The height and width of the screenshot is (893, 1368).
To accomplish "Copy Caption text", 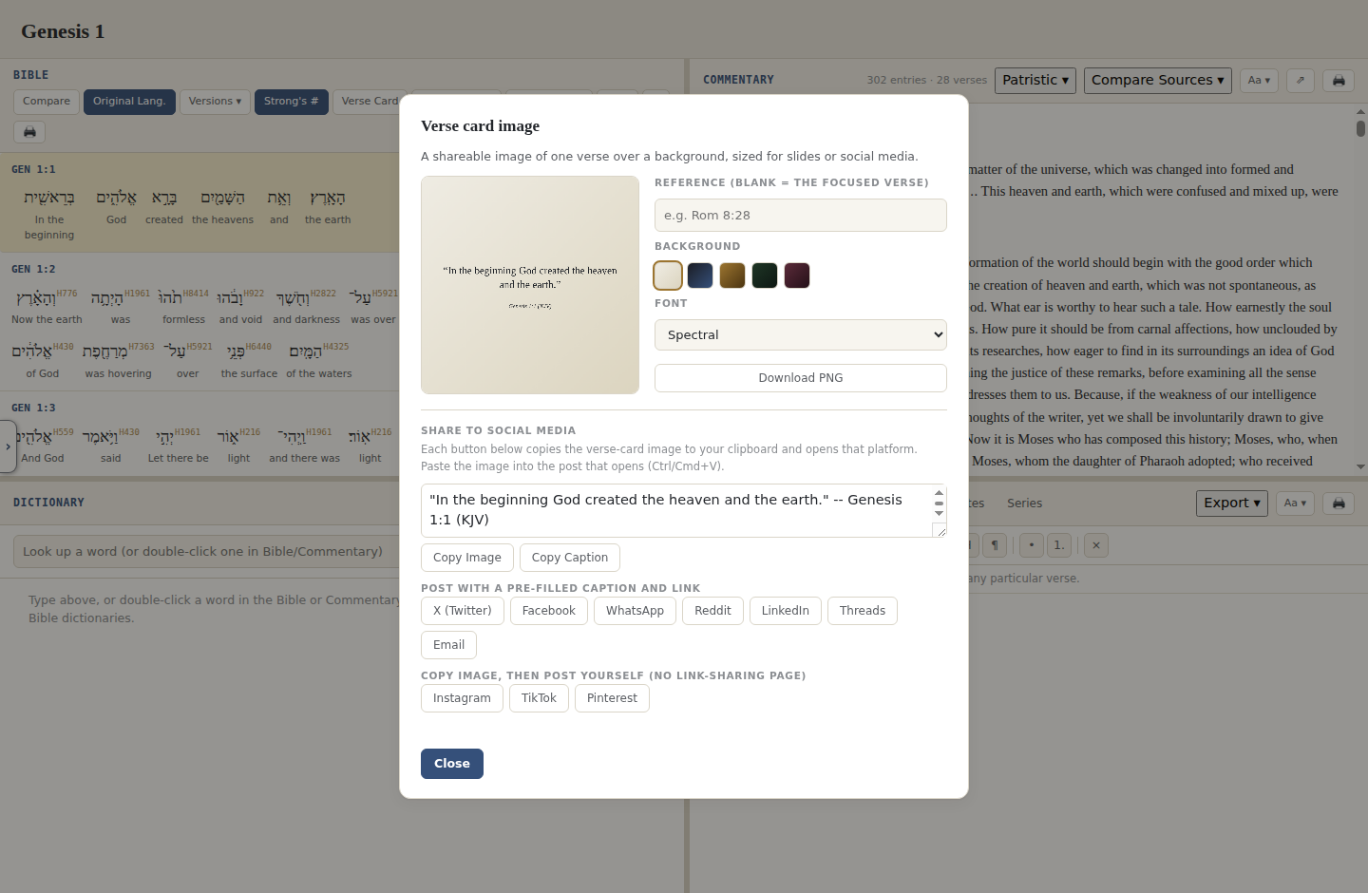I will coord(570,558).
